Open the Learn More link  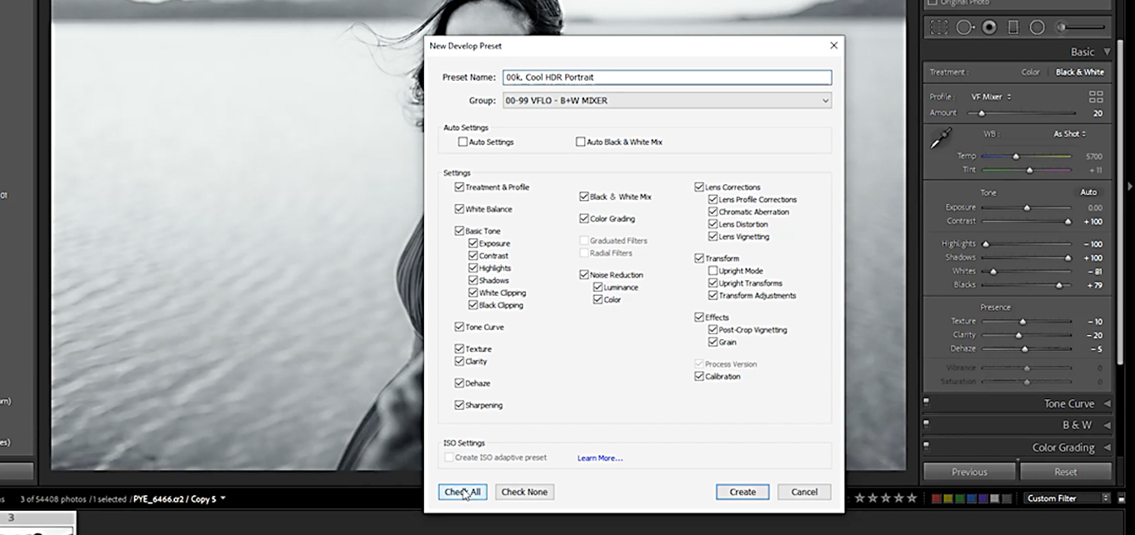click(600, 458)
